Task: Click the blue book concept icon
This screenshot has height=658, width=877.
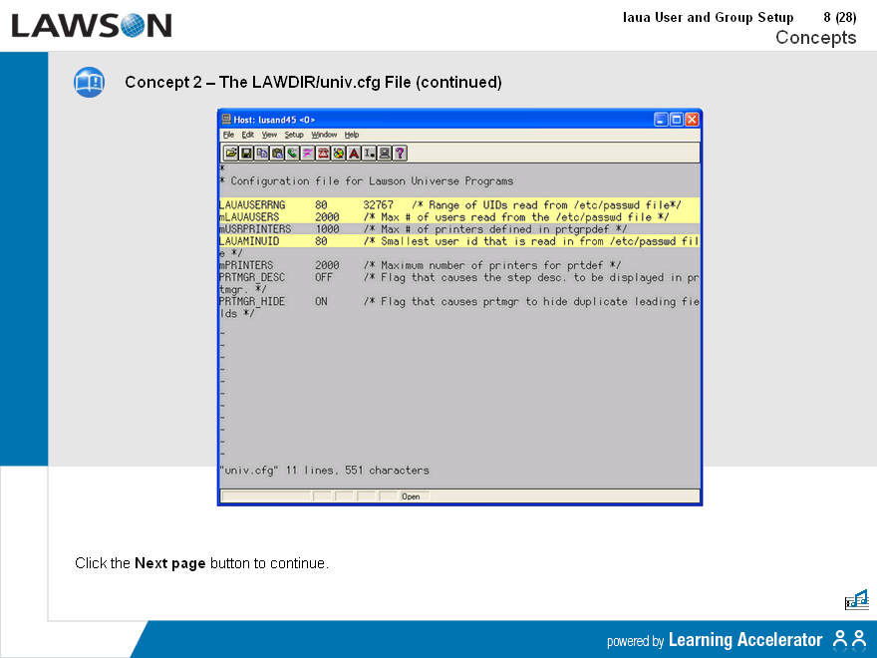Action: pos(89,82)
